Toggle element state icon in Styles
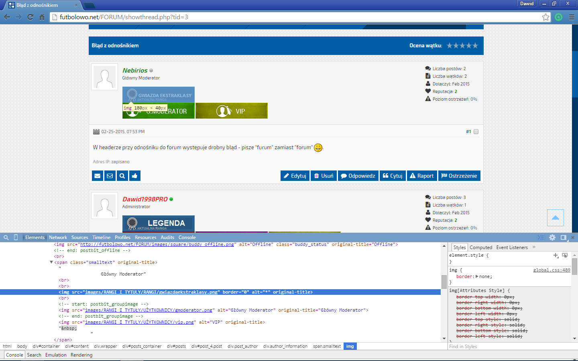The width and height of the screenshot is (578, 361). [565, 255]
